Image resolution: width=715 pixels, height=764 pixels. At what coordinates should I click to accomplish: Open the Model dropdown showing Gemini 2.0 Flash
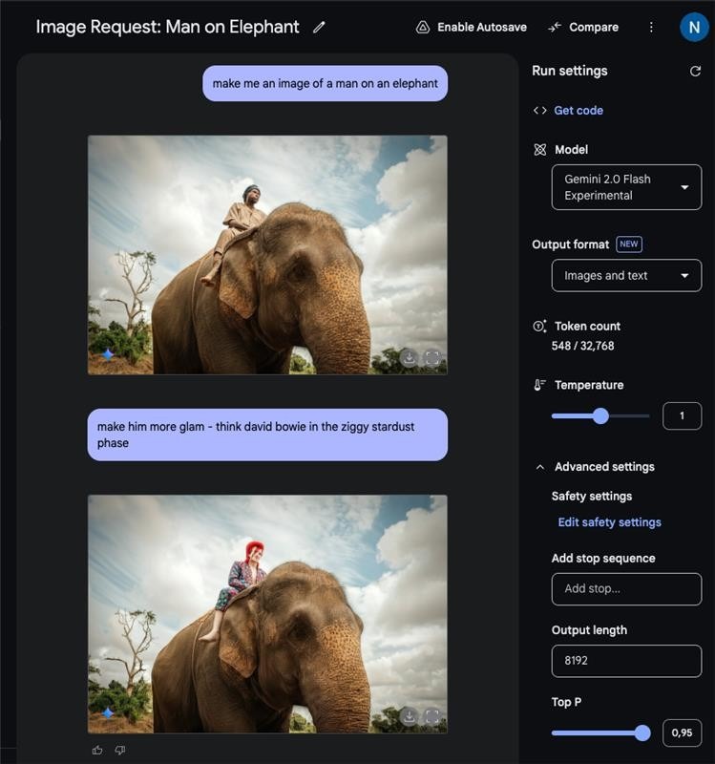[626, 187]
